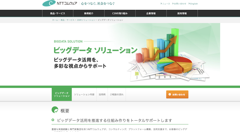Click the green checkmark icon beside 概要
Image resolution: width=240 pixels, height=132 pixels.
(55, 110)
